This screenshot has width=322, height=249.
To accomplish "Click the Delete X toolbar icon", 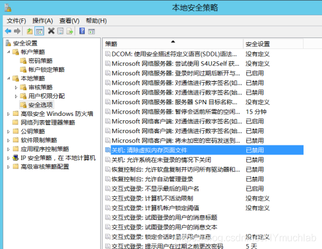I will pos(51,31).
